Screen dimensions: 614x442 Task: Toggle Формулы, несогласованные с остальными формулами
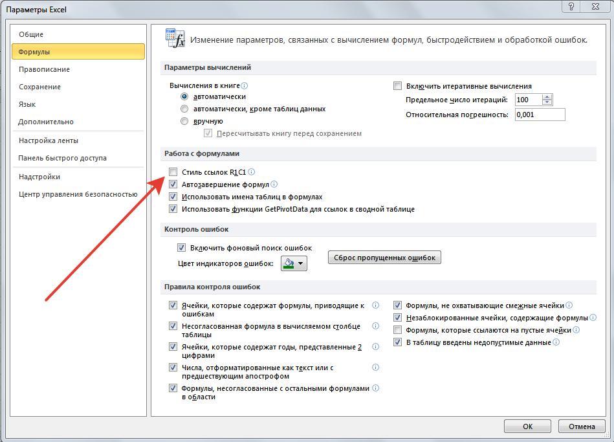tap(173, 388)
